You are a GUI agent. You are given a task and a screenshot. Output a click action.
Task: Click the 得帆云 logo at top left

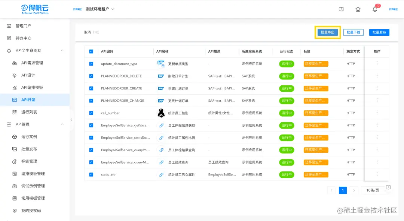[x=35, y=9]
